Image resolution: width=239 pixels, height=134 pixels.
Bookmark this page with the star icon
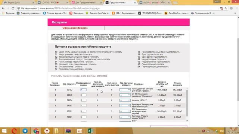(x=226, y=8)
